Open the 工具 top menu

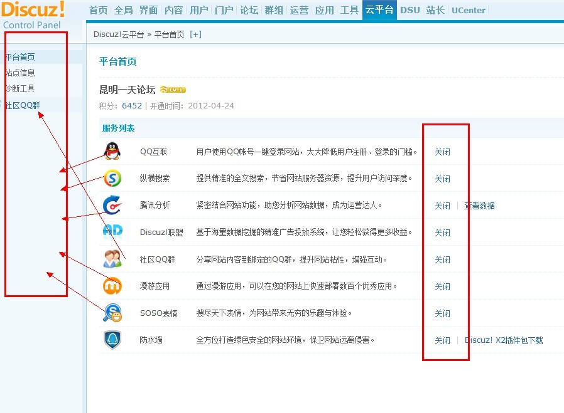pos(349,10)
